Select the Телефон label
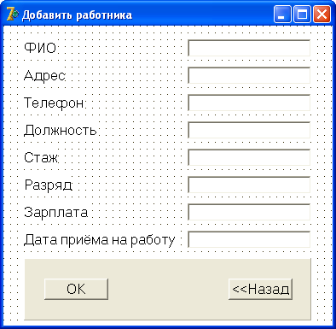Viewport: 336px width, 329px height. tap(54, 103)
